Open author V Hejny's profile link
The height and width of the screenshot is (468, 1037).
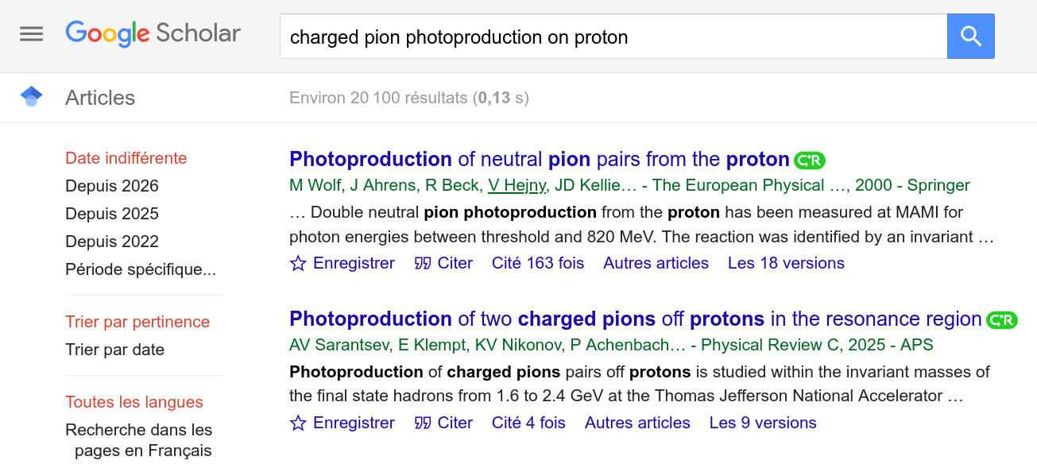(x=517, y=185)
